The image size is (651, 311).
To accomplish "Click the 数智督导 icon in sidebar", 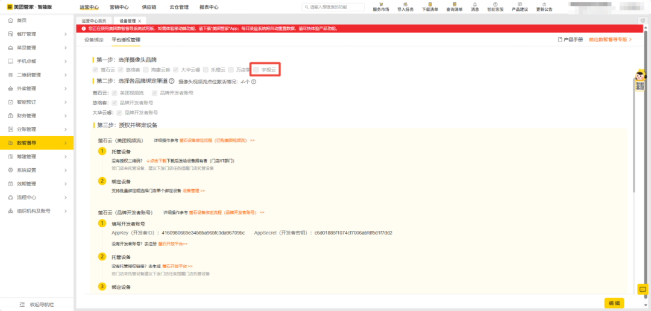I will point(10,143).
